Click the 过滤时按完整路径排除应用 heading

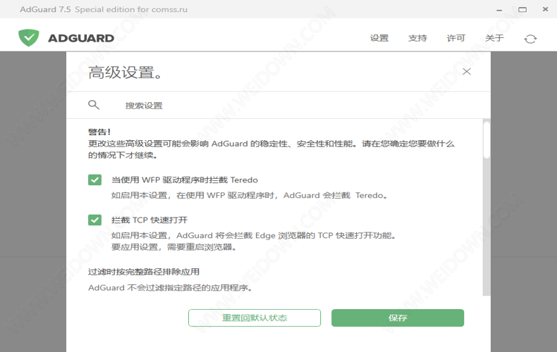[x=144, y=271]
